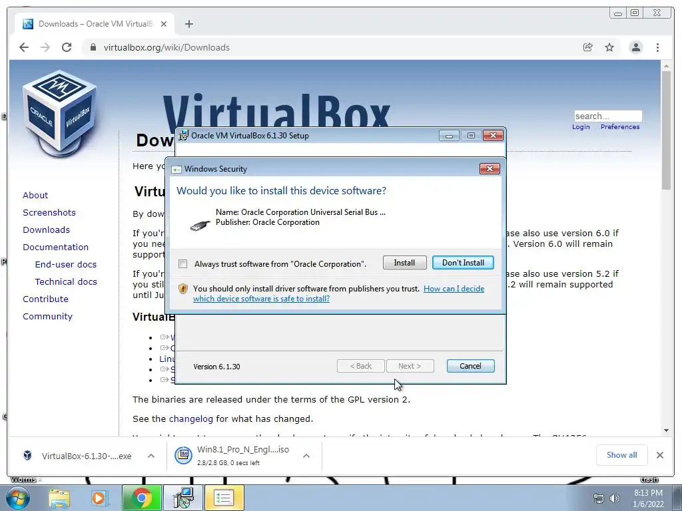Click the scrollbar down arrow
Screen dimensions: 682x511
[666, 430]
